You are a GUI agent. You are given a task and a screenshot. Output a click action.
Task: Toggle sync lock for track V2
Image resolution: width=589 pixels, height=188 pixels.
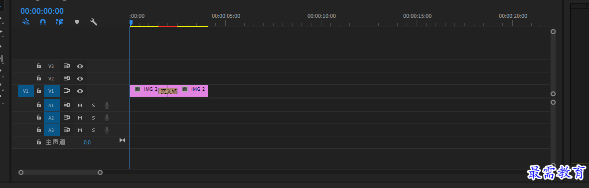[66, 78]
